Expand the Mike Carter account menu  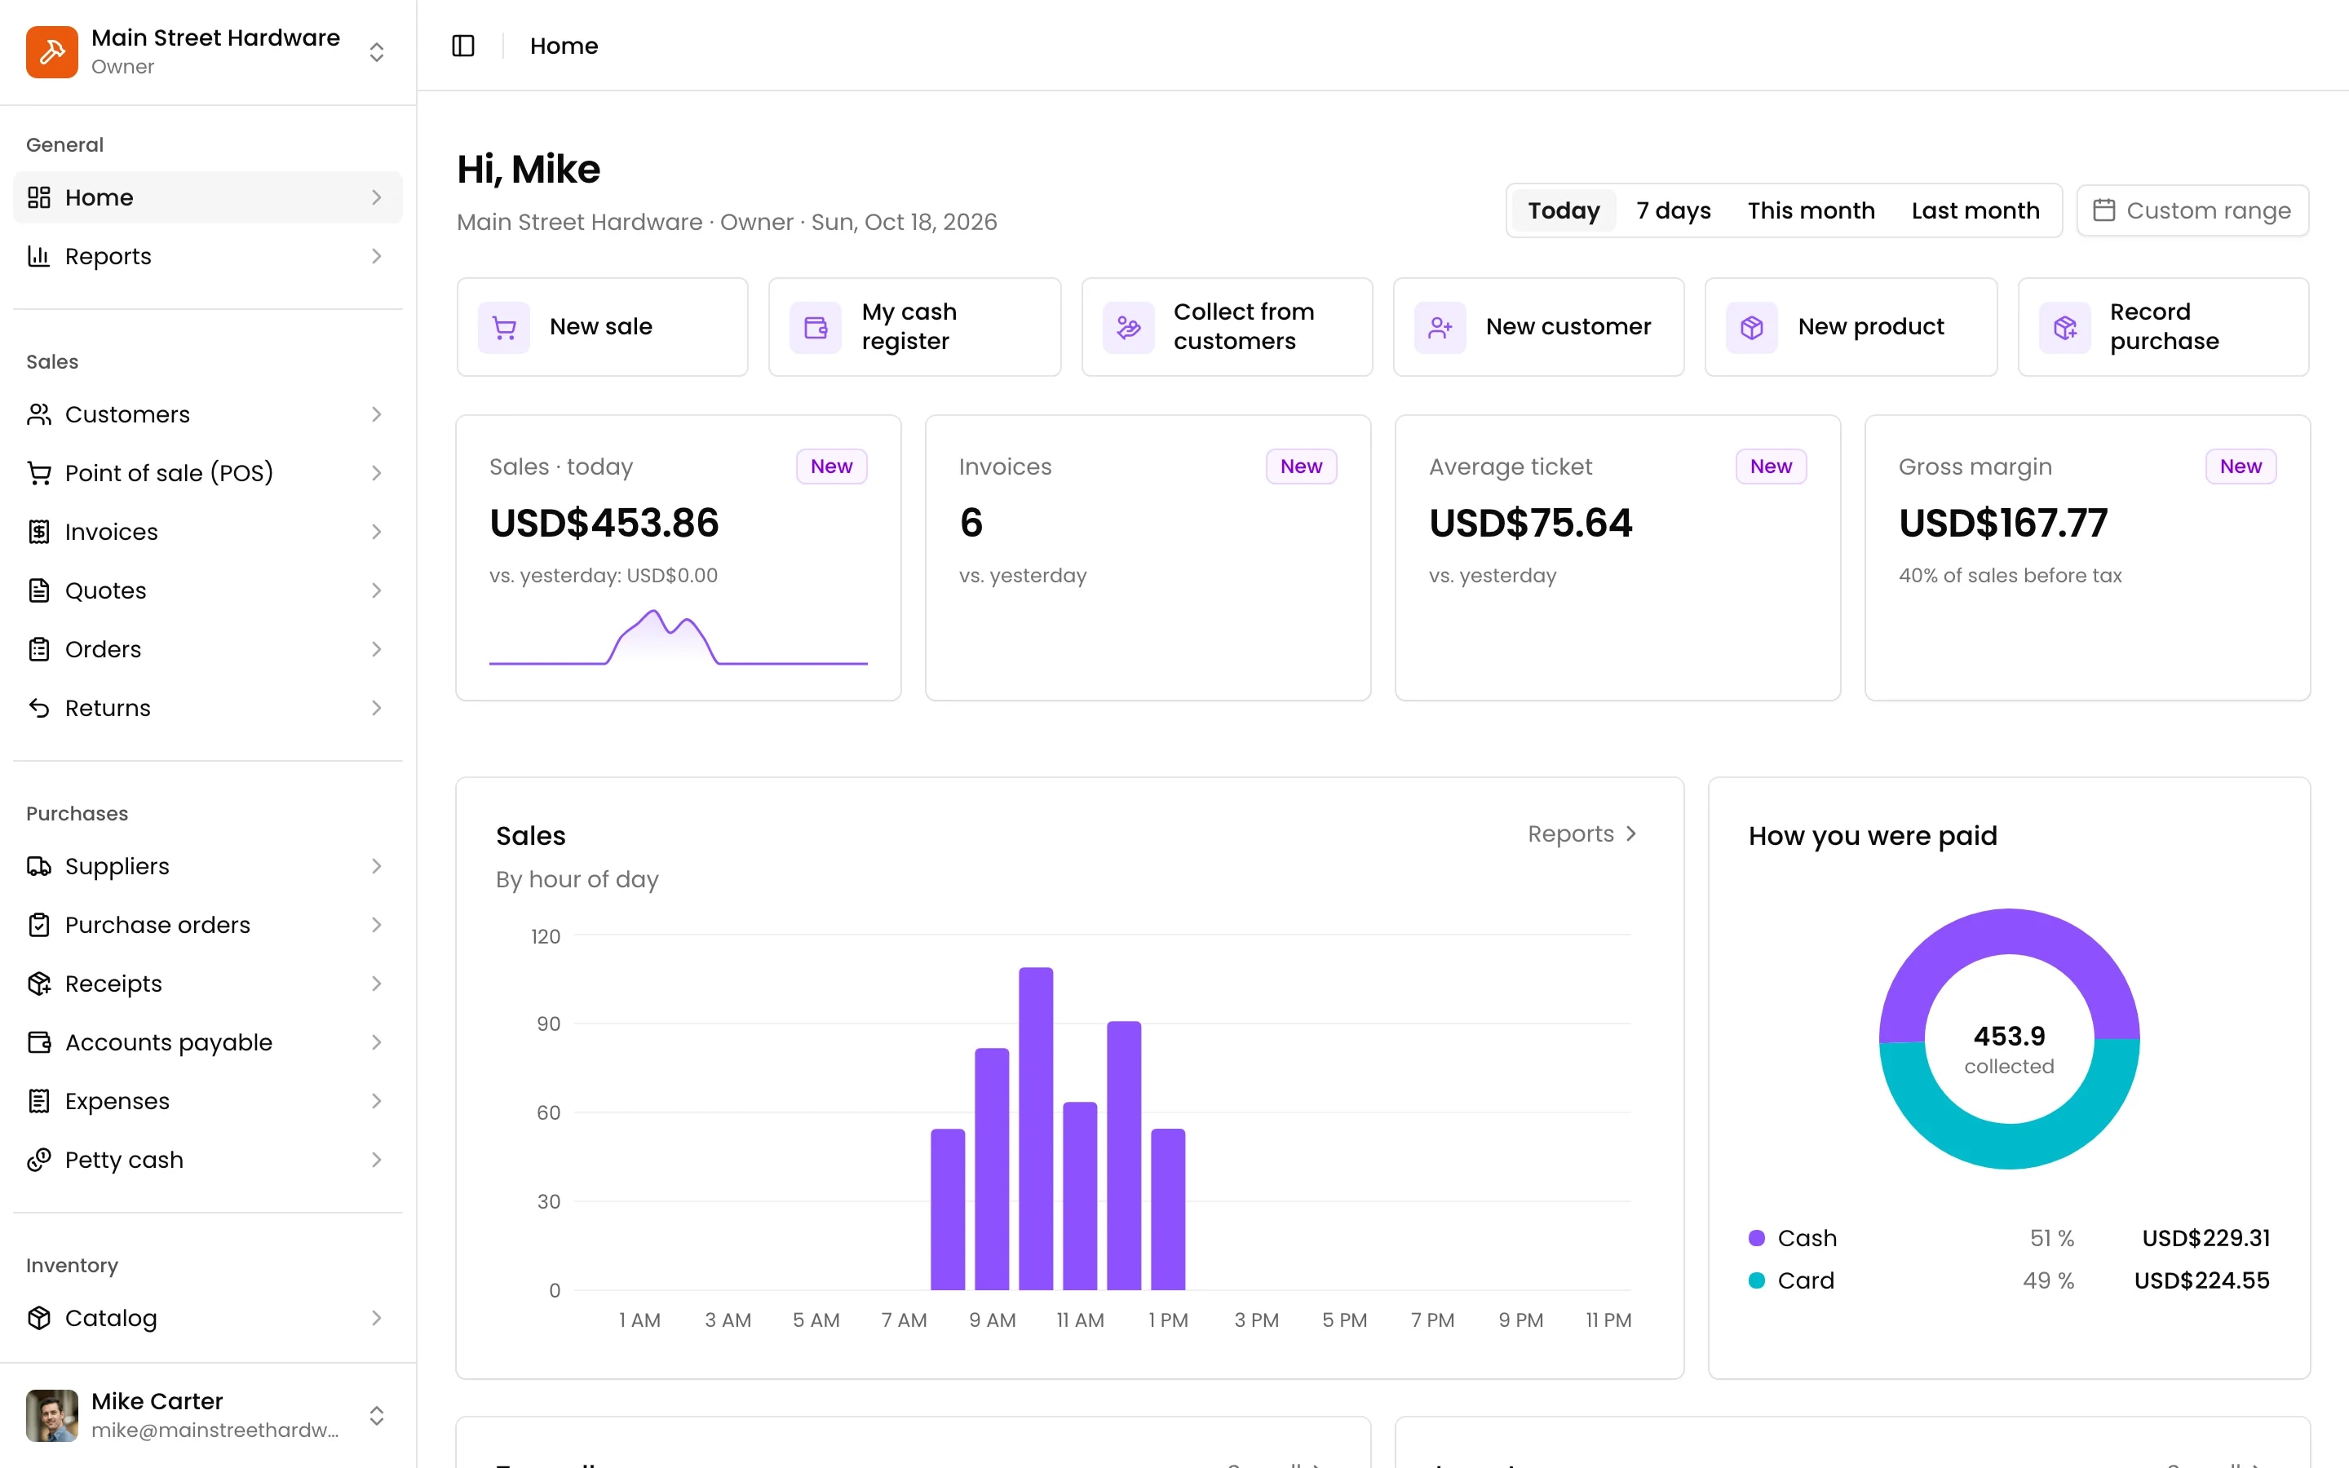pos(377,1416)
